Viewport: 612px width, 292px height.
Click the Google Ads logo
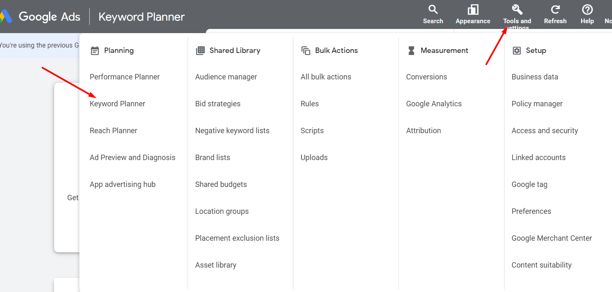pyautogui.click(x=6, y=17)
